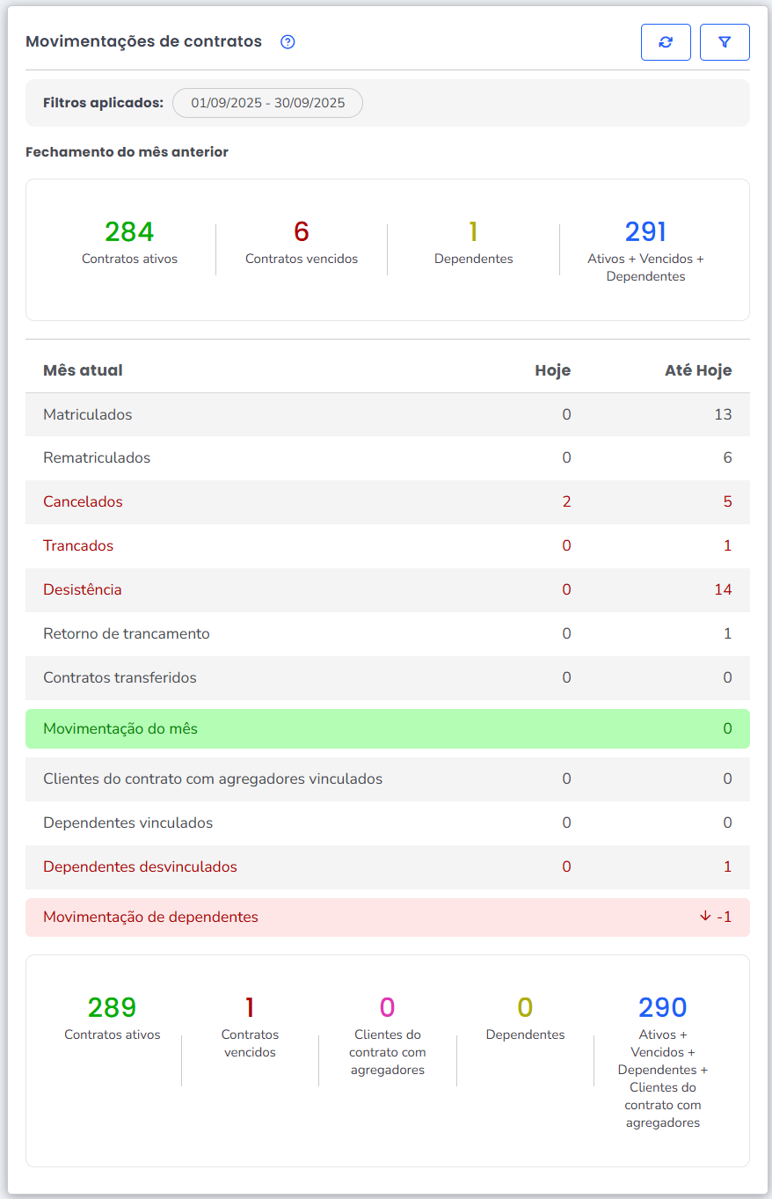Click the green Movimentação do mês bar
The image size is (772, 1199).
coord(387,728)
